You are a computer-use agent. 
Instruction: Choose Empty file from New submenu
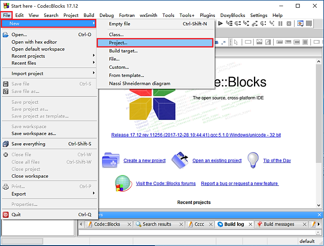click(156, 24)
